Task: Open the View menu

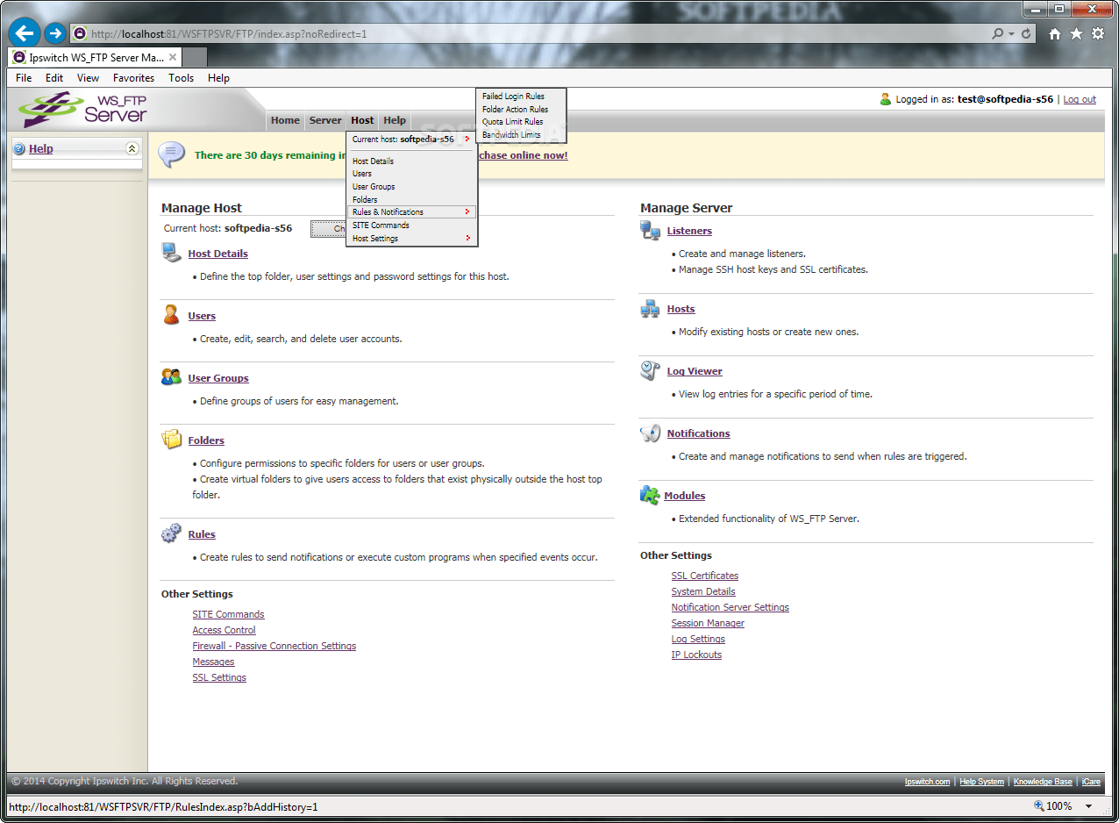Action: 88,78
